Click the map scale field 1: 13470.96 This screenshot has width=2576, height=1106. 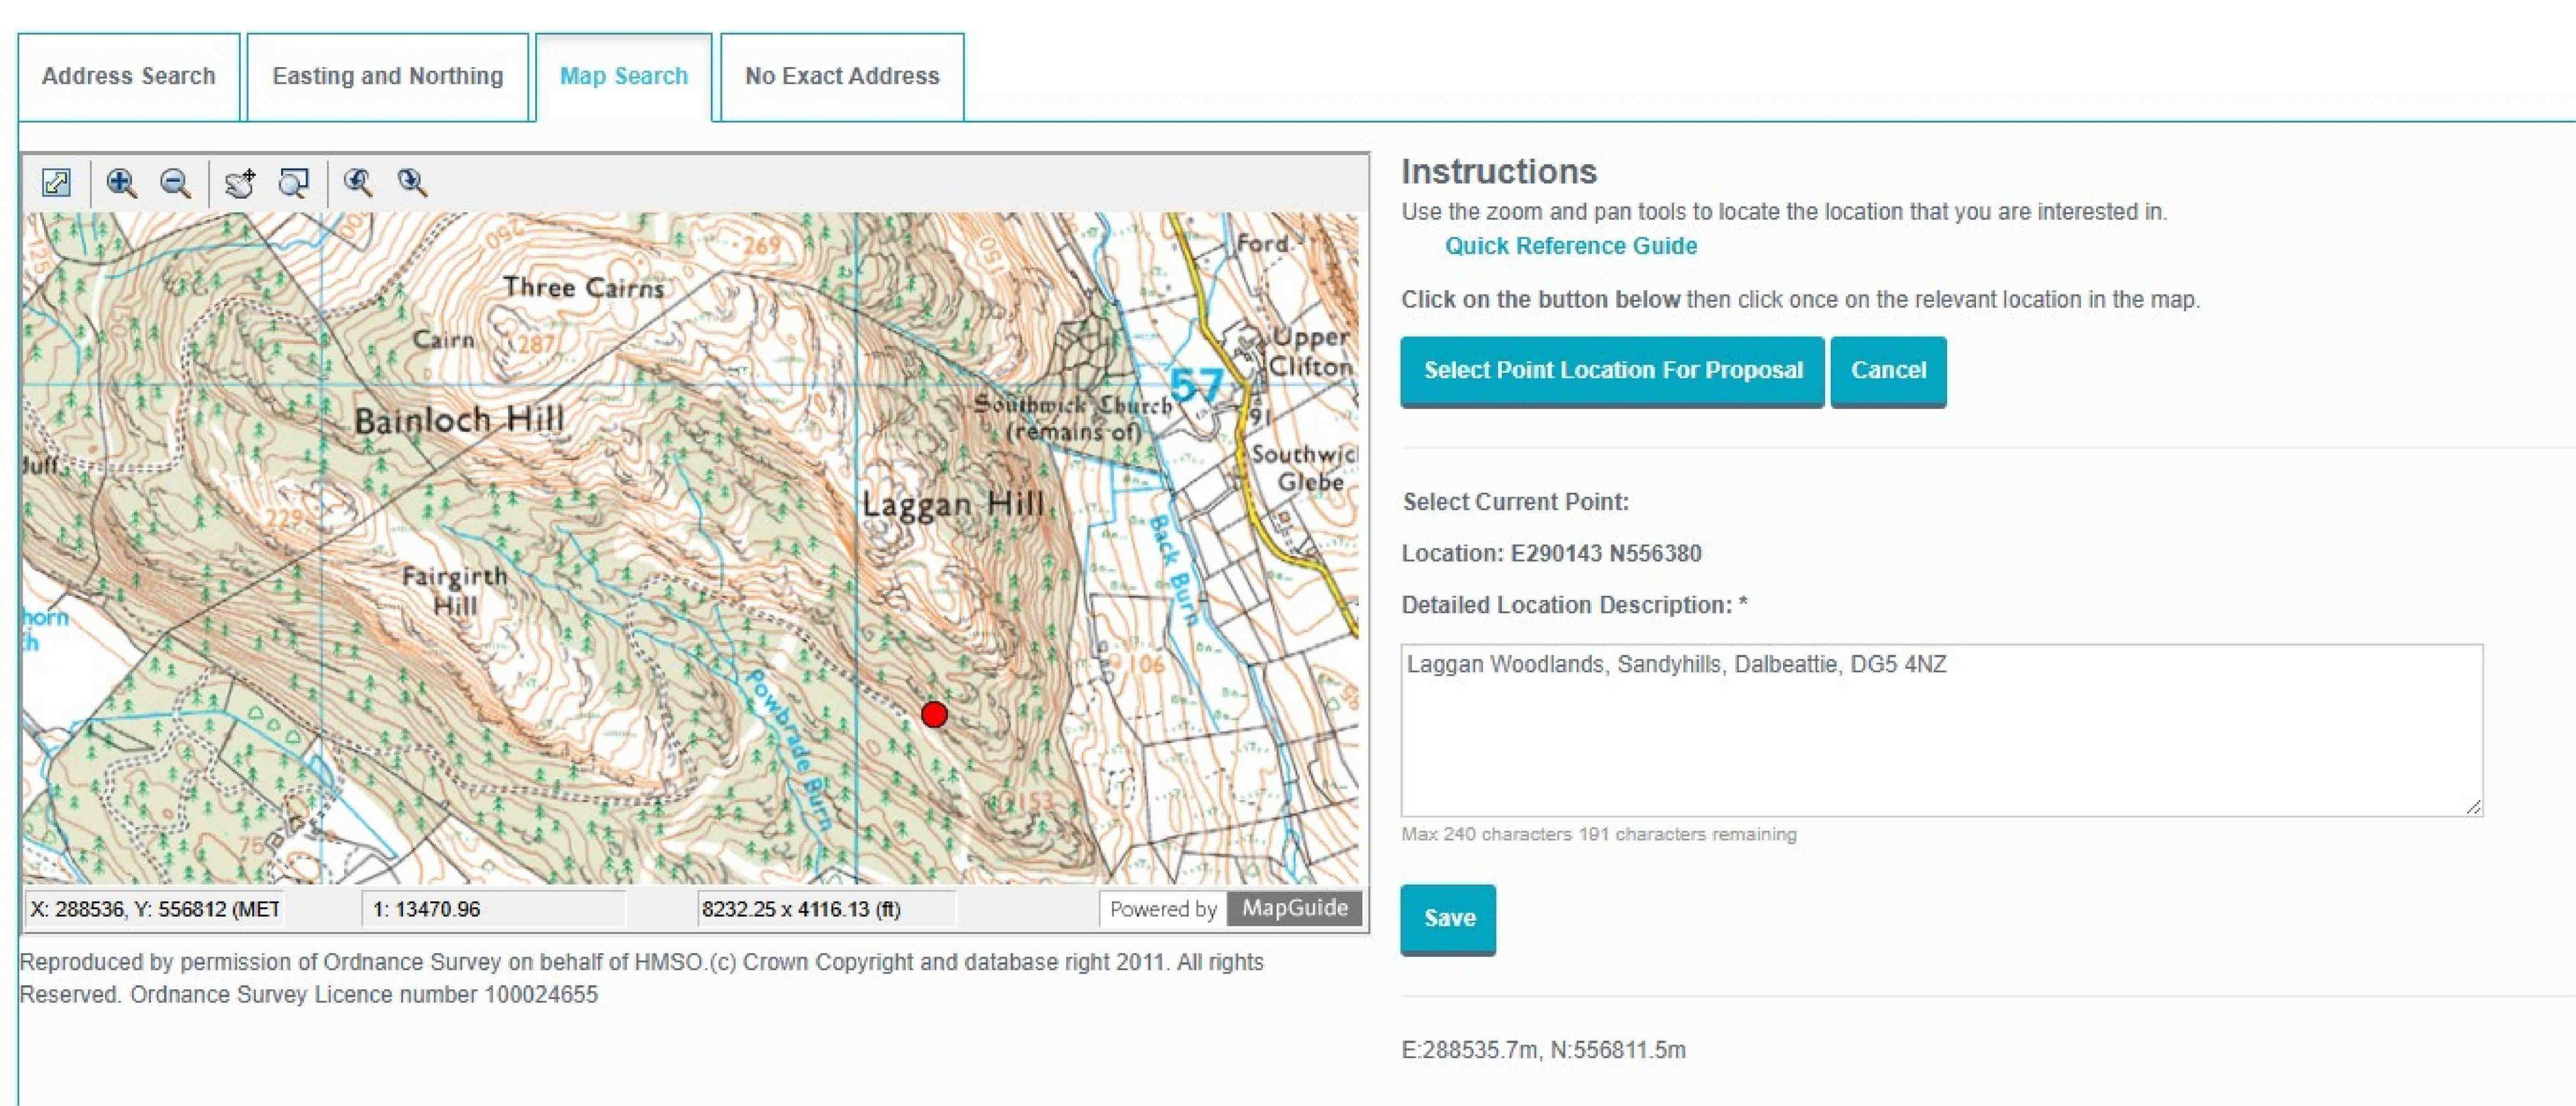494,909
